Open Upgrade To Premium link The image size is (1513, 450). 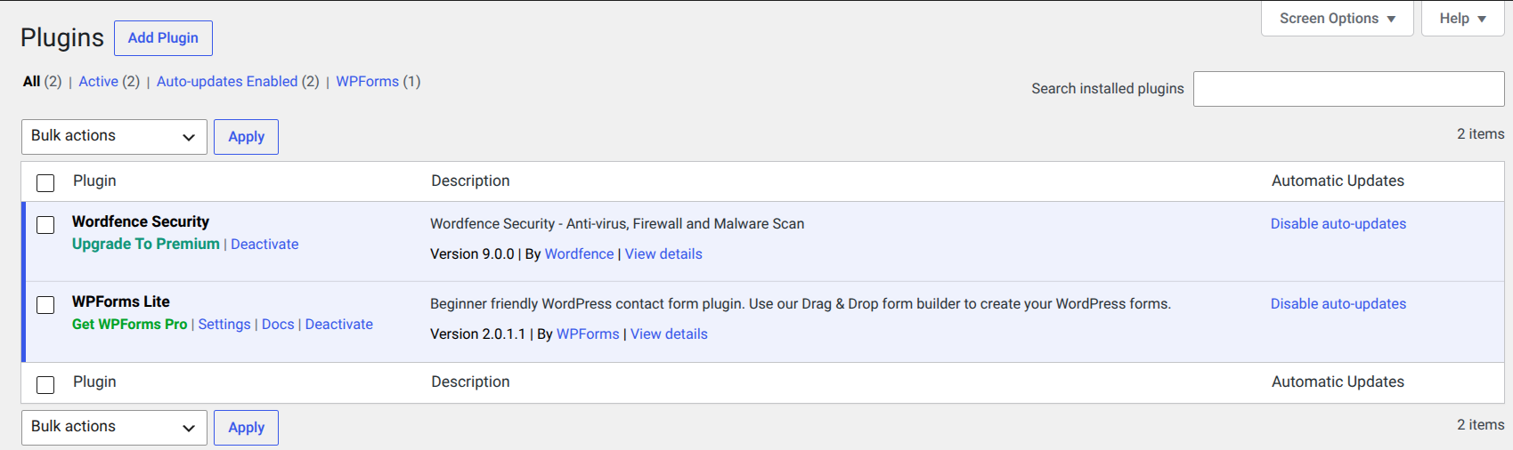click(146, 245)
